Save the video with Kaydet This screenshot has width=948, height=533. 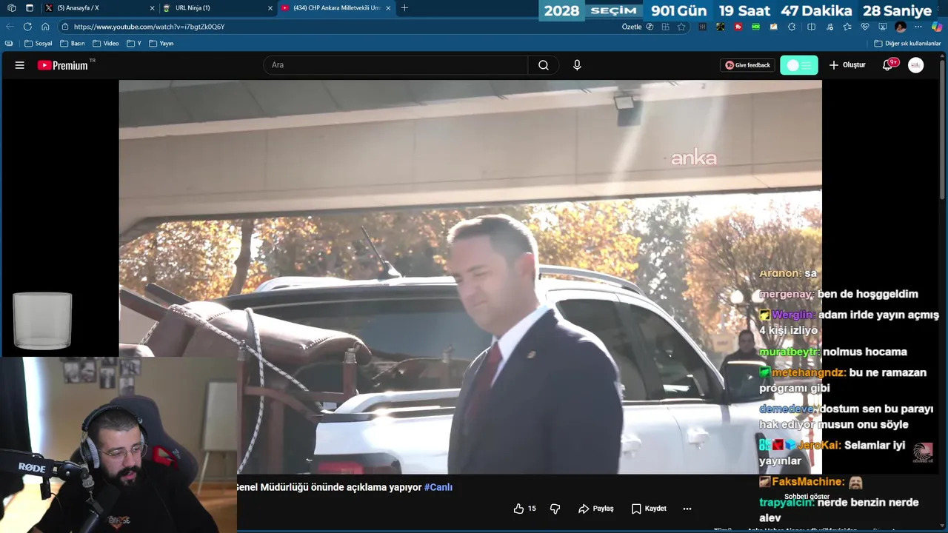coord(649,509)
